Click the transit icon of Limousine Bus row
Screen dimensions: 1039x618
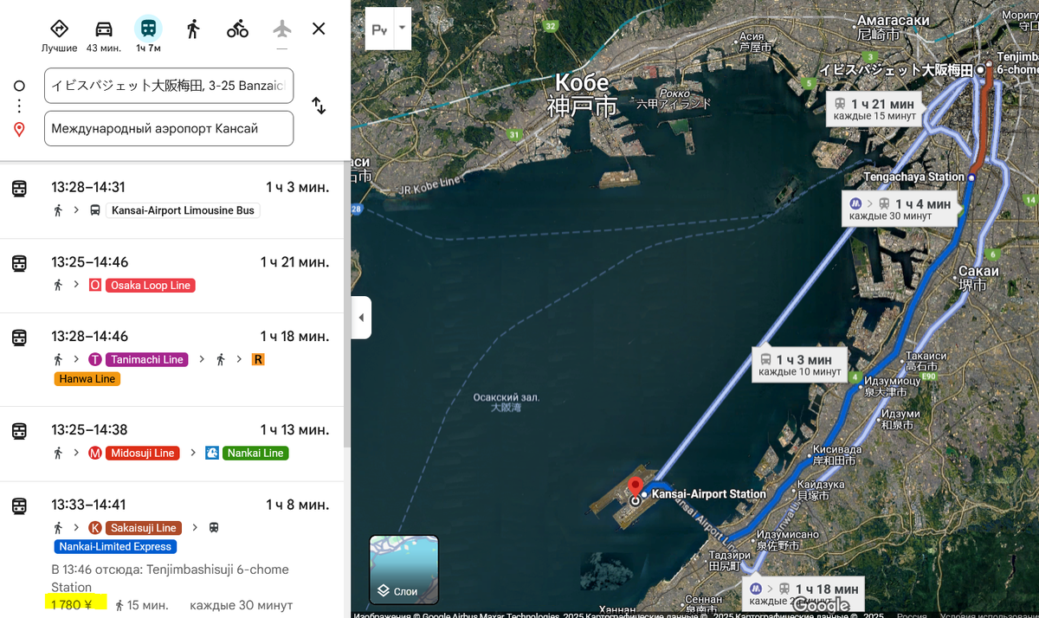click(x=19, y=188)
